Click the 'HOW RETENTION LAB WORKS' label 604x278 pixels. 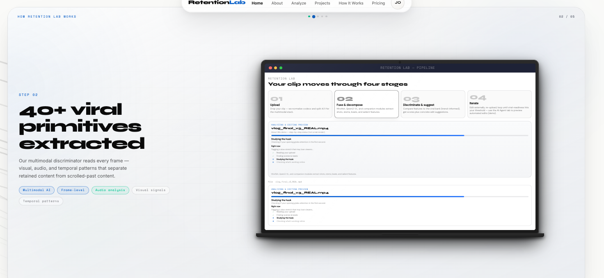coord(47,17)
